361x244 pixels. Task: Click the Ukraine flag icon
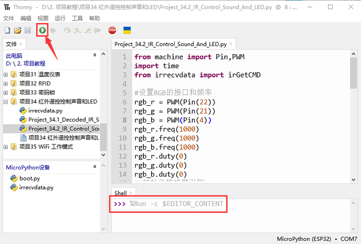coord(126,30)
